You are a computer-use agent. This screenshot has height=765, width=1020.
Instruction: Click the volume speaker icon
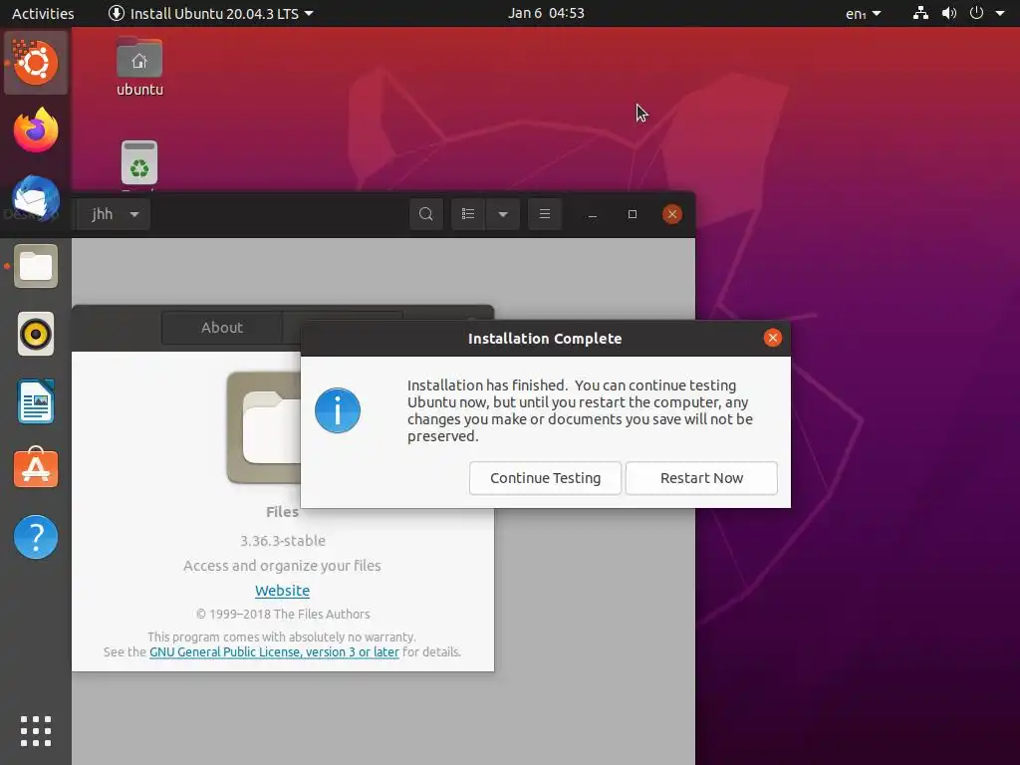(x=949, y=13)
